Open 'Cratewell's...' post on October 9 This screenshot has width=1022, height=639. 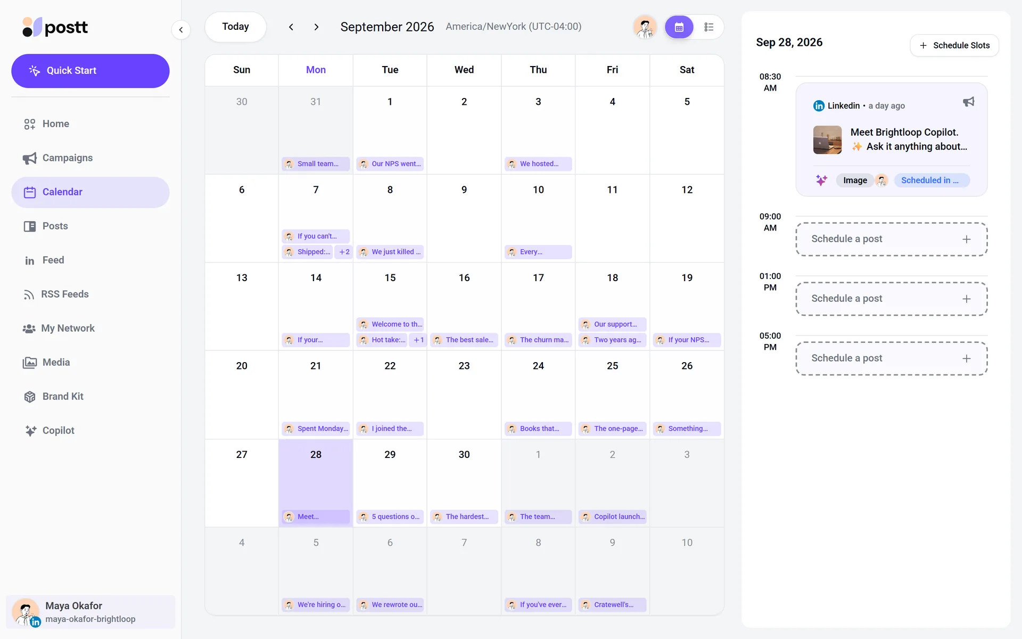point(612,605)
